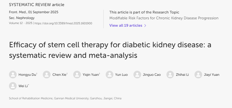Viewport: 232px width, 108px height.
Task: Click Jiayi Yuan's avatar icon
Action: tap(198, 74)
